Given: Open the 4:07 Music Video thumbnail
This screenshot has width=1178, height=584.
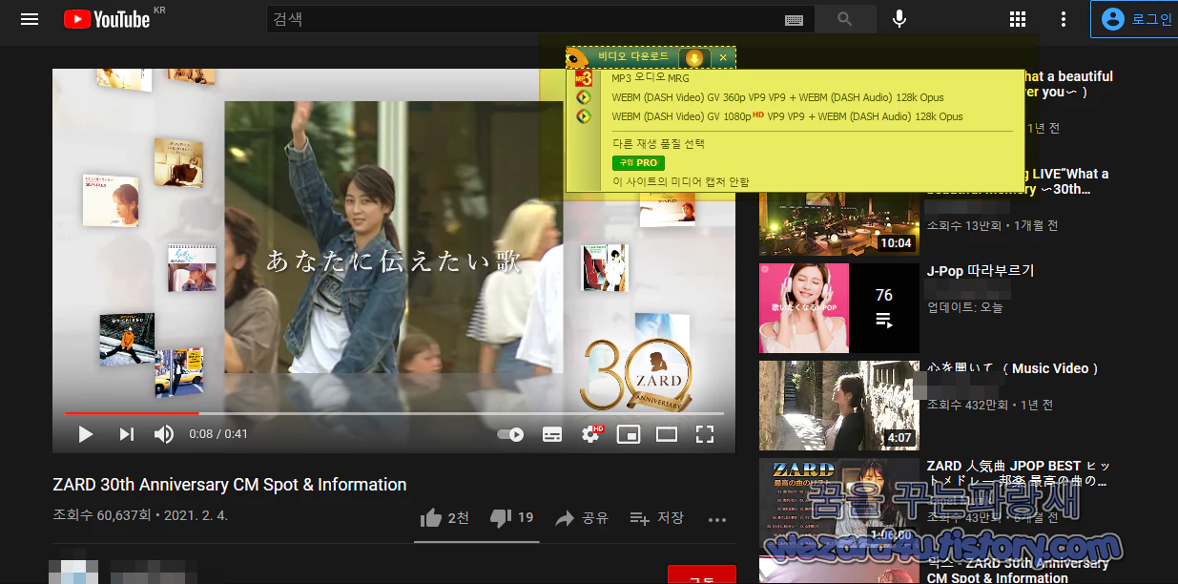Looking at the screenshot, I should point(839,406).
